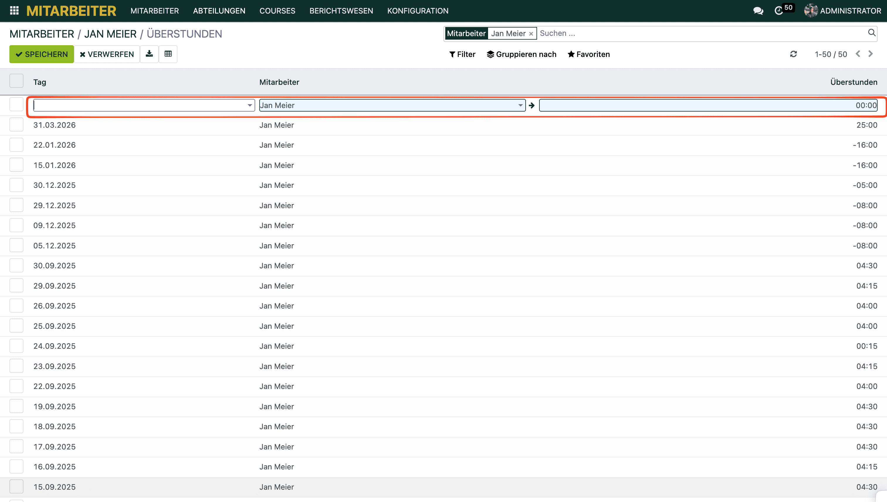Check the 30.09.2025 row checkbox
Screen dimensions: 887x502
click(16, 265)
